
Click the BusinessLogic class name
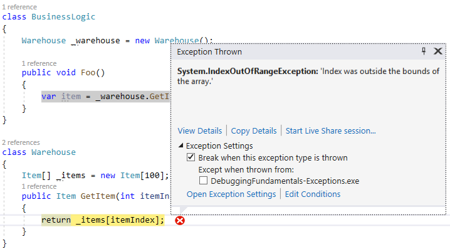tap(63, 17)
